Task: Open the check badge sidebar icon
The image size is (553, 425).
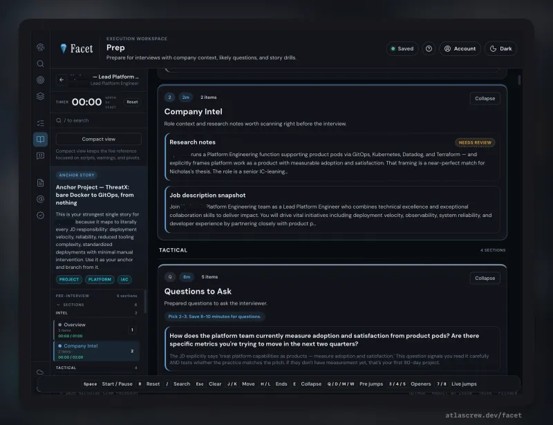Action: coord(41,215)
